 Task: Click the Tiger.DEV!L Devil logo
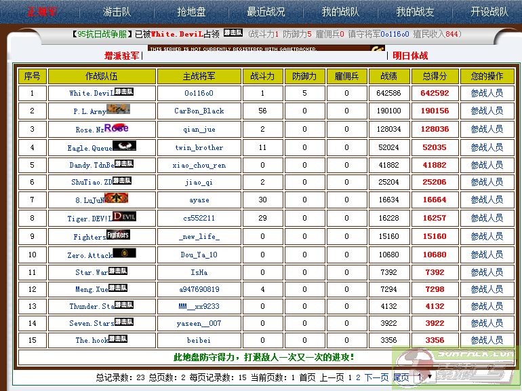tap(124, 217)
